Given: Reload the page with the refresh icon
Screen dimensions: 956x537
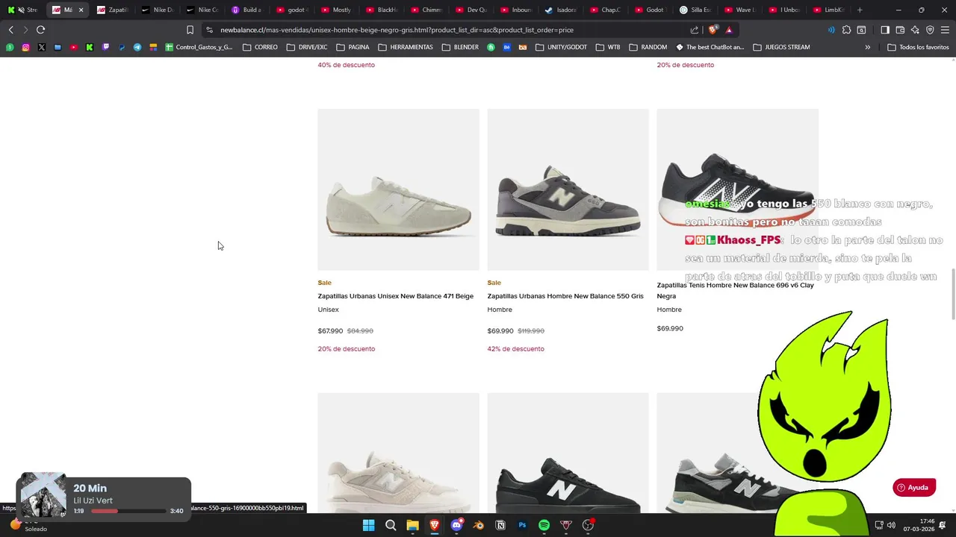Looking at the screenshot, I should 40,30.
